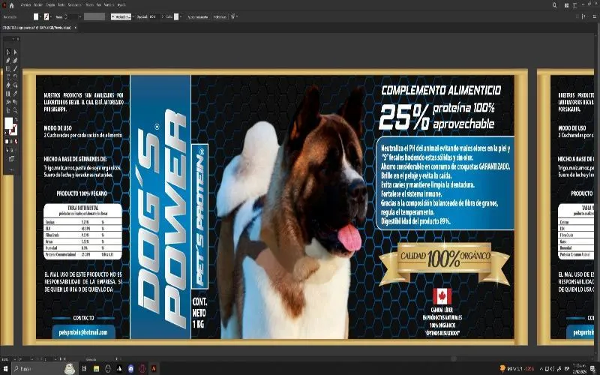Select the CALIDAD 100% ORGÁNICO gold ribbon

(x=445, y=264)
